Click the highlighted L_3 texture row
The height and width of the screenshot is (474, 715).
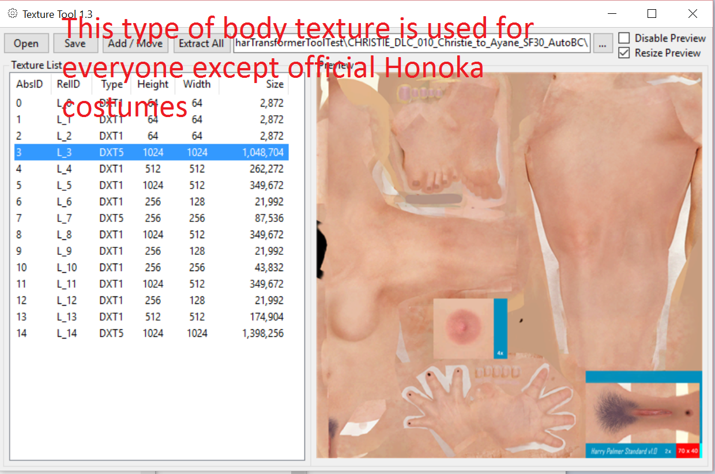point(150,152)
